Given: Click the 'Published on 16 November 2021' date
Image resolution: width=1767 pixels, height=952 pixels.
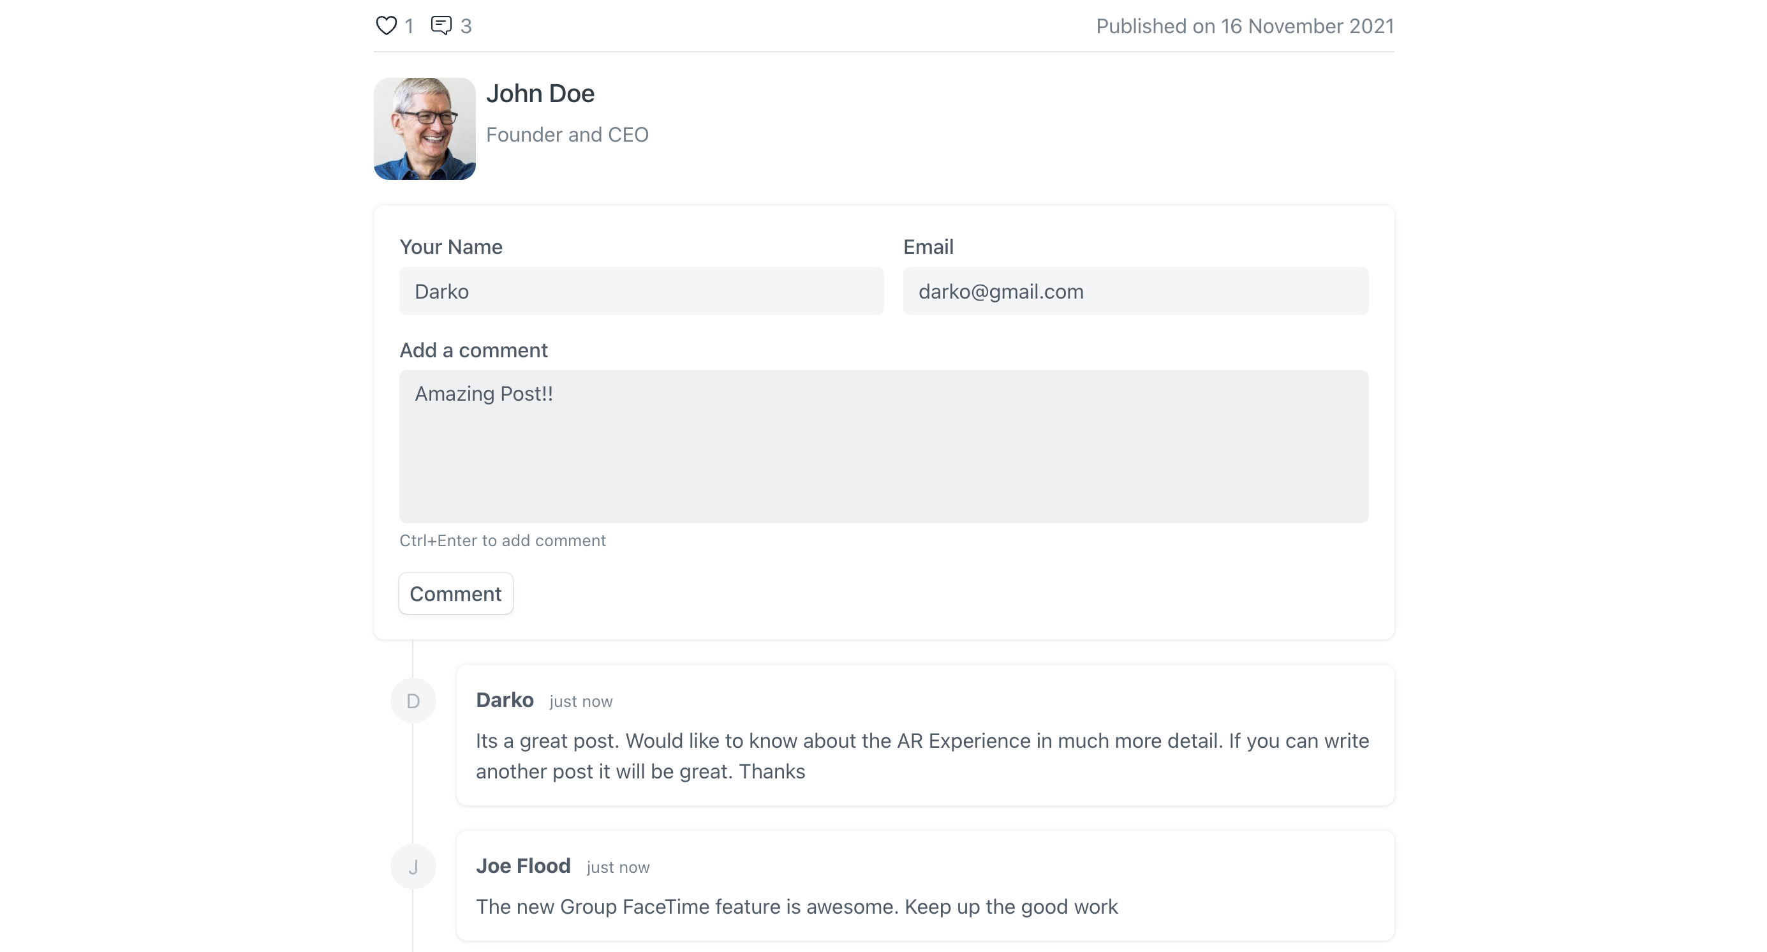Looking at the screenshot, I should click(x=1245, y=26).
